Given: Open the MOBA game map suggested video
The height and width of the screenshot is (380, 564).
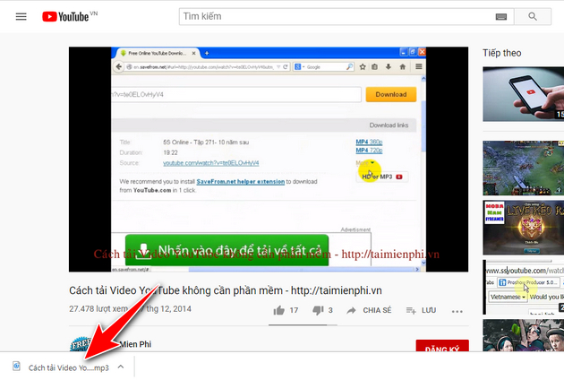Looking at the screenshot, I should click(x=524, y=168).
